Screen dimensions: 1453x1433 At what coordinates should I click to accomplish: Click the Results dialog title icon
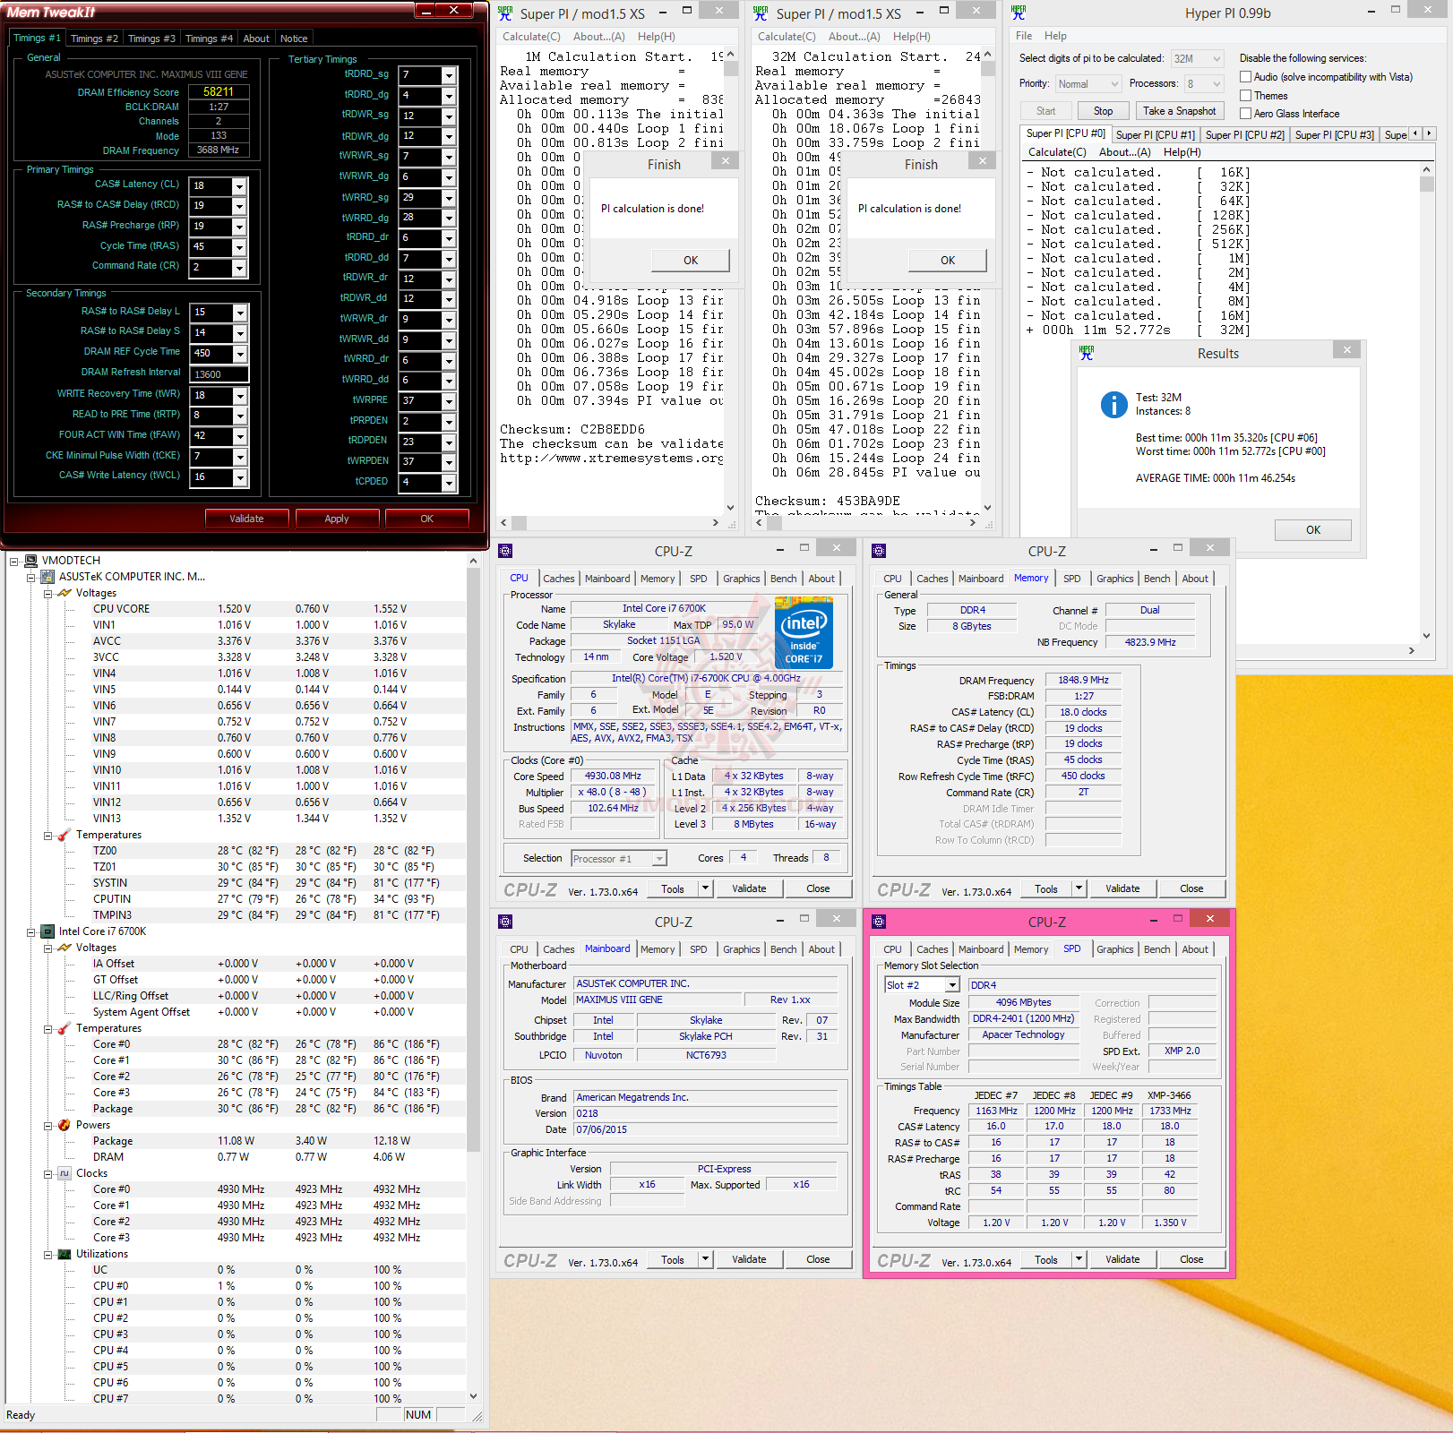pos(1087,353)
